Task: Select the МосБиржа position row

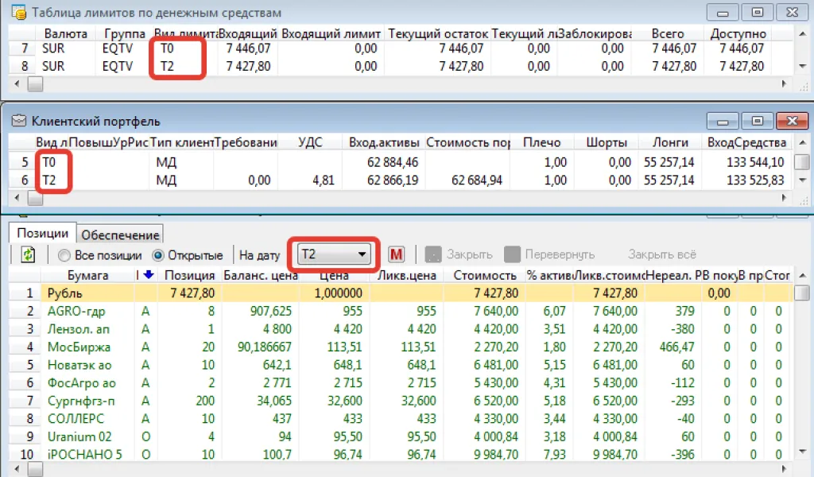Action: click(x=79, y=347)
